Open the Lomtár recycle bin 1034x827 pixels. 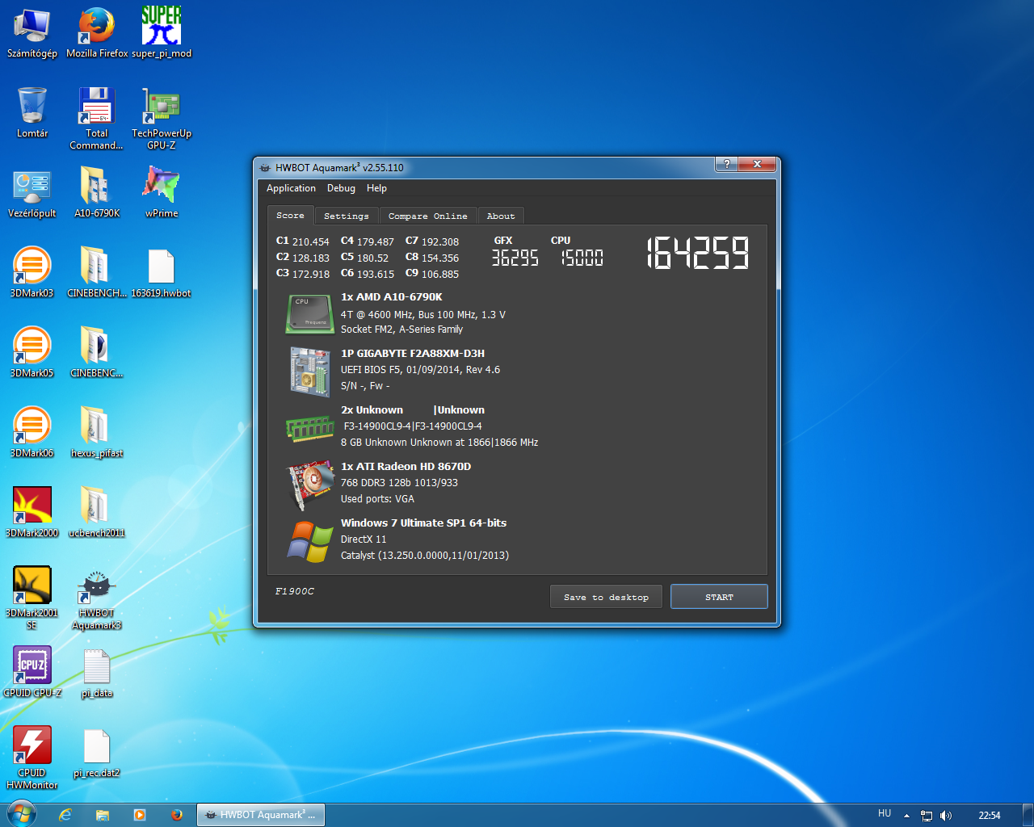[32, 113]
